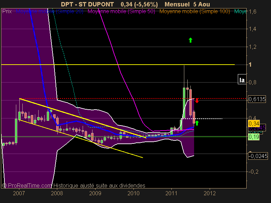The height and width of the screenshot is (203, 271).
Task: Select legend "Moyenne mobile (Simple 20)"
Action: point(49,12)
